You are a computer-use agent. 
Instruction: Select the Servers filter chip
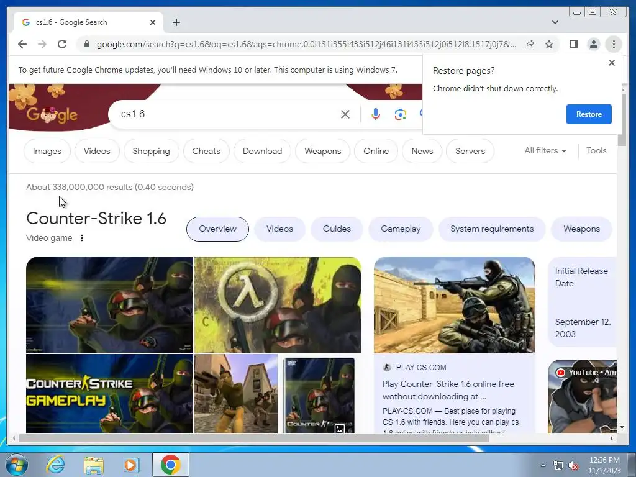point(470,151)
